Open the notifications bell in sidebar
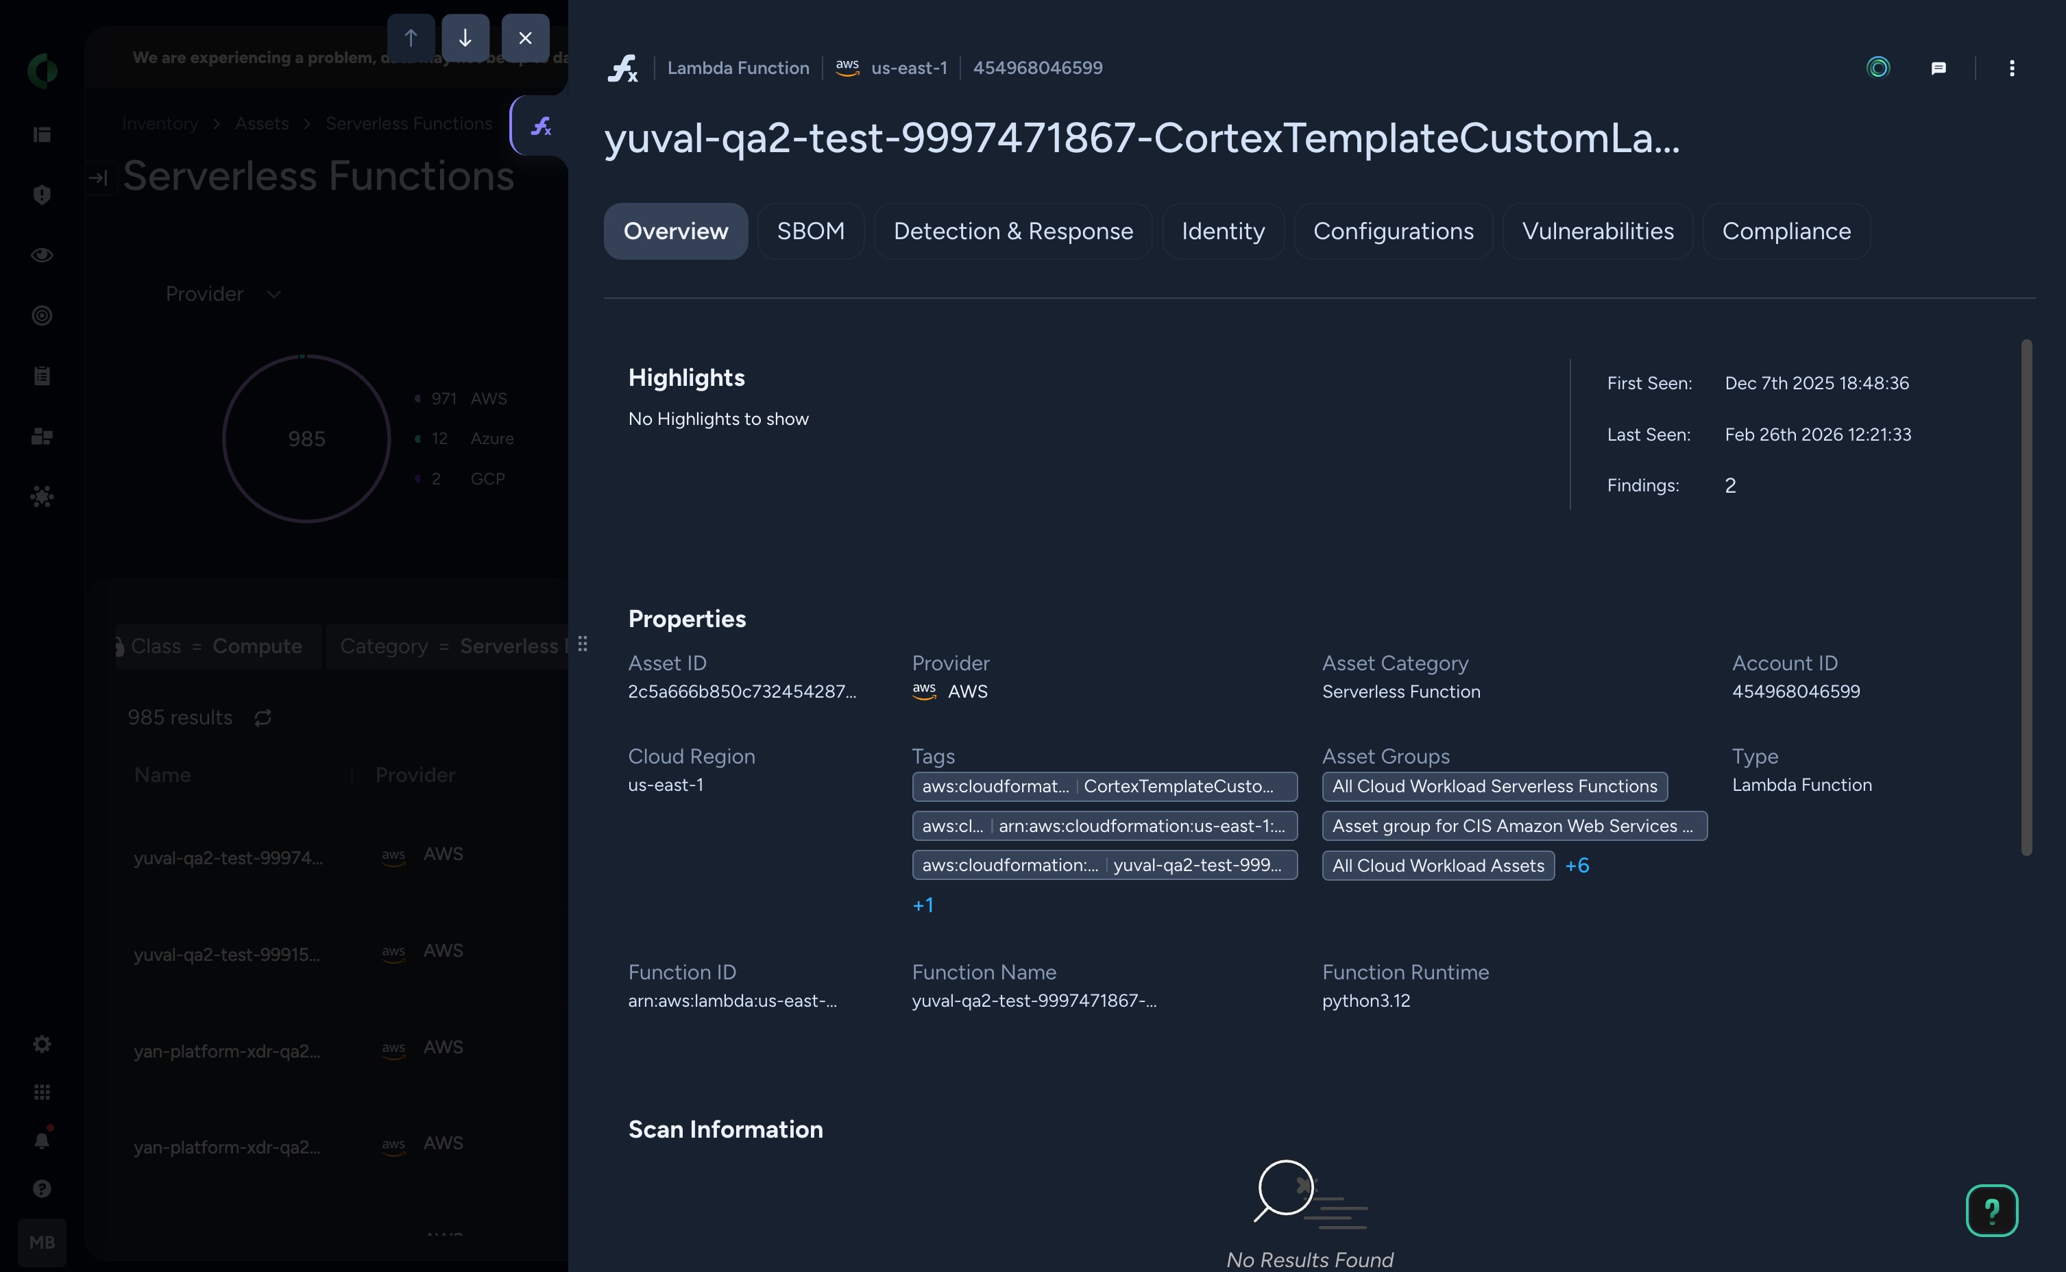The width and height of the screenshot is (2066, 1272). click(42, 1140)
